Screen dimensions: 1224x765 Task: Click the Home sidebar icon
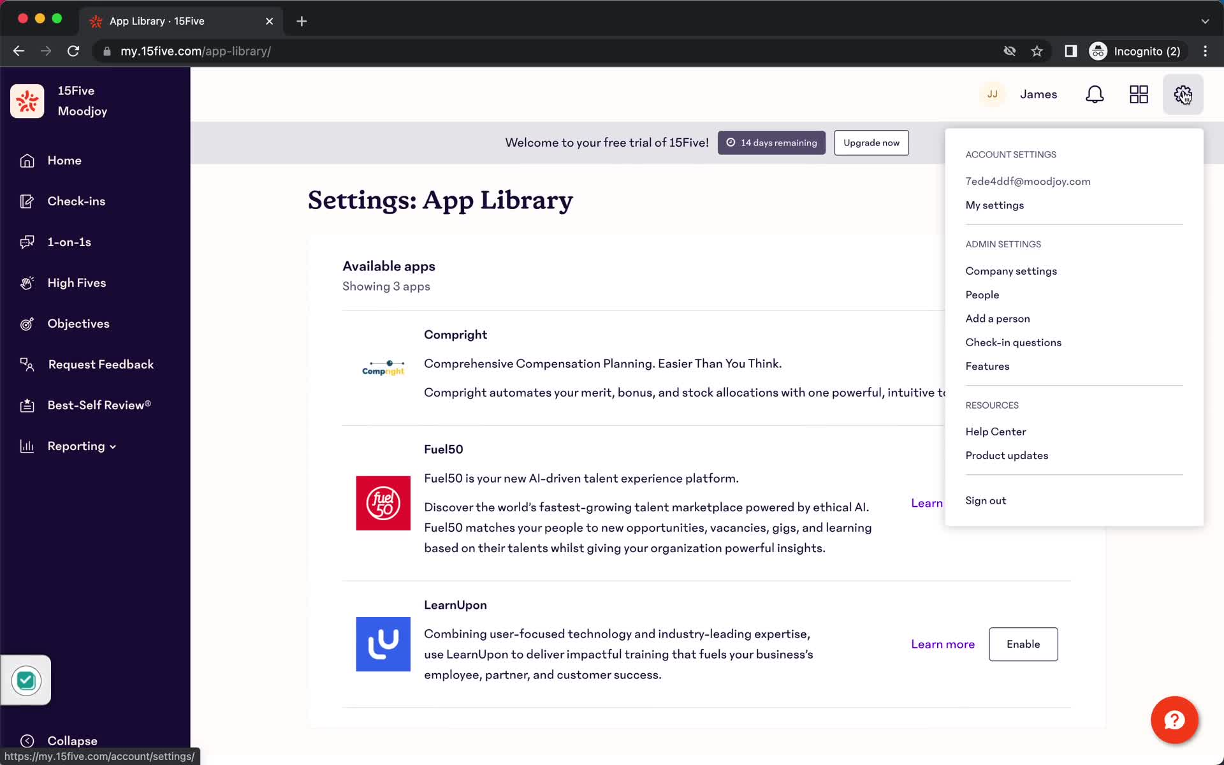(x=25, y=159)
